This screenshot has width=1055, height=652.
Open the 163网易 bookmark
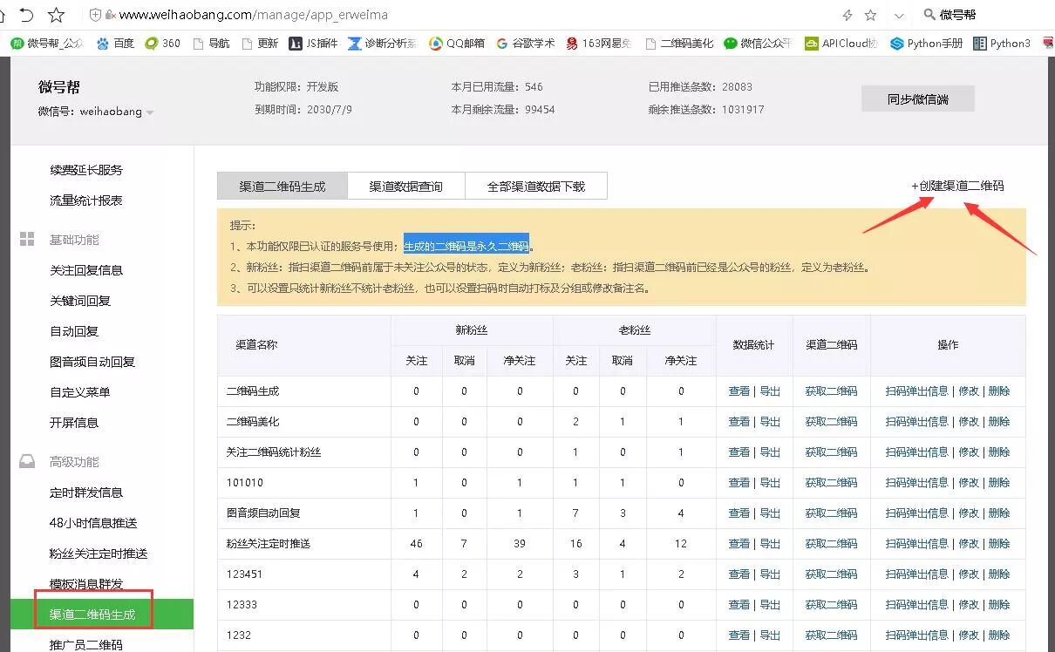[x=599, y=43]
